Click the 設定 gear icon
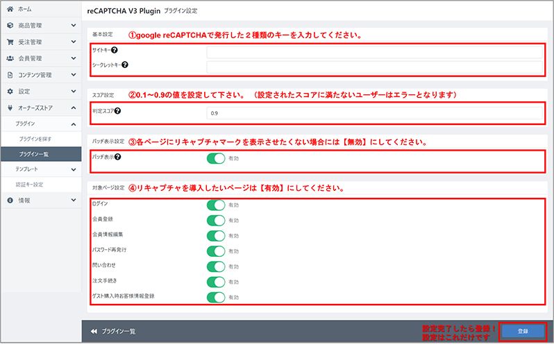This screenshot has width=554, height=347. click(10, 91)
